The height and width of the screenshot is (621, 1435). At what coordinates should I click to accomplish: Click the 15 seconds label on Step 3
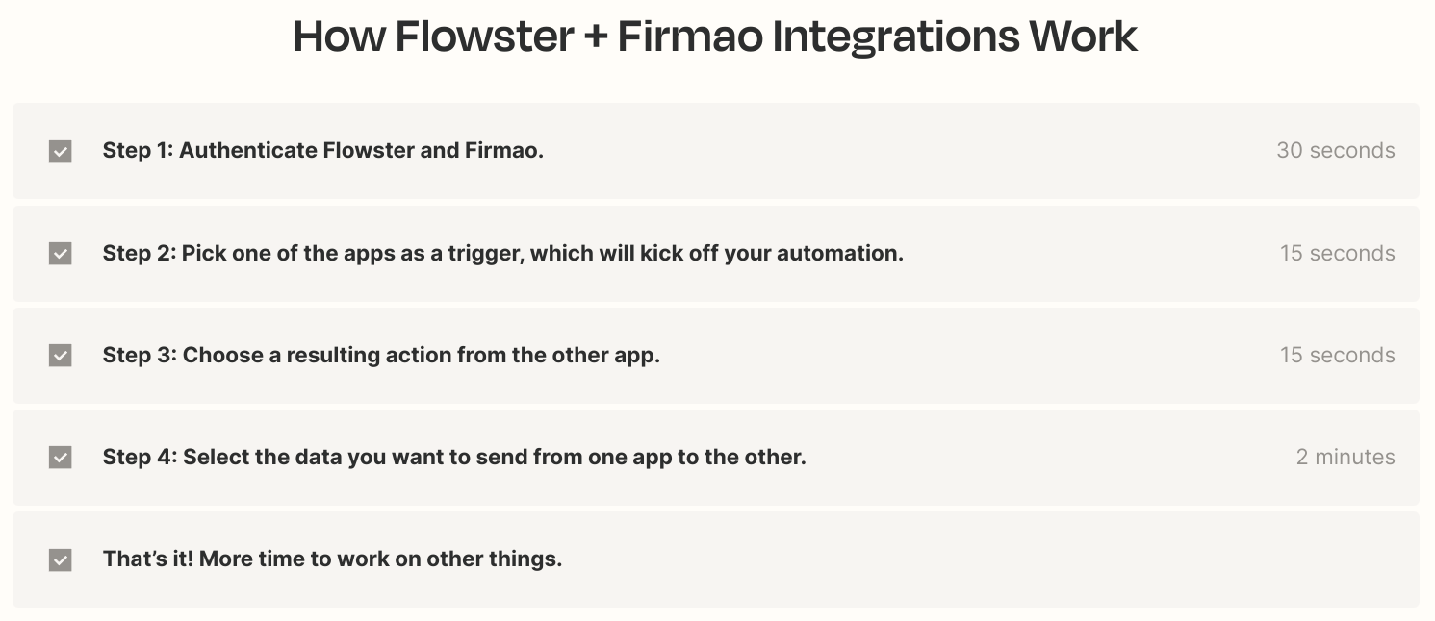1337,356
